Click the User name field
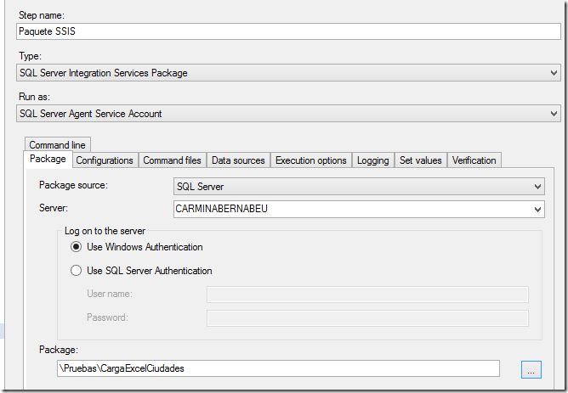The image size is (568, 393). click(367, 295)
